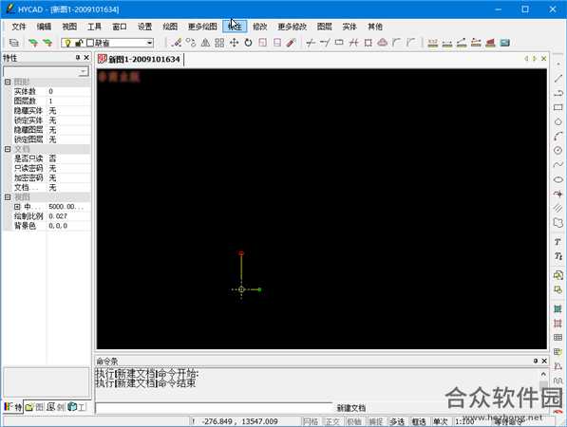Collapse the 图形 property group
Image resolution: width=567 pixels, height=427 pixels.
tap(8, 82)
